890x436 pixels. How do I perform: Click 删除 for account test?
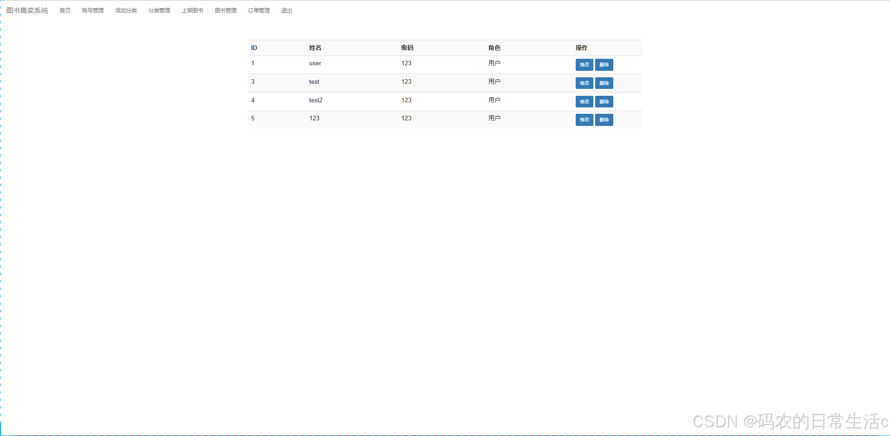(x=604, y=83)
